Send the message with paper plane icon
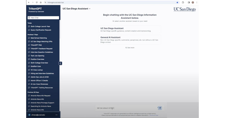Image resolution: width=225 pixels, height=118 pixels. pos(160,108)
